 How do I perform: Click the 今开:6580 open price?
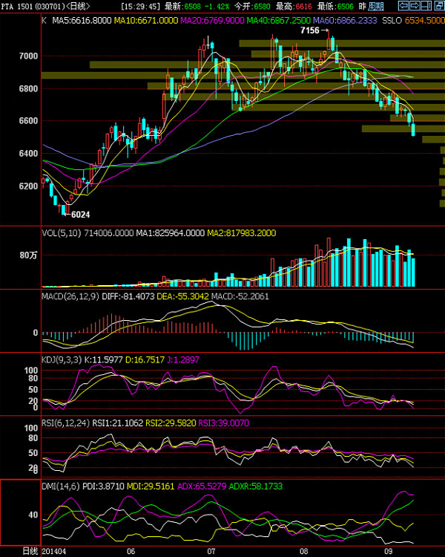pyautogui.click(x=252, y=7)
